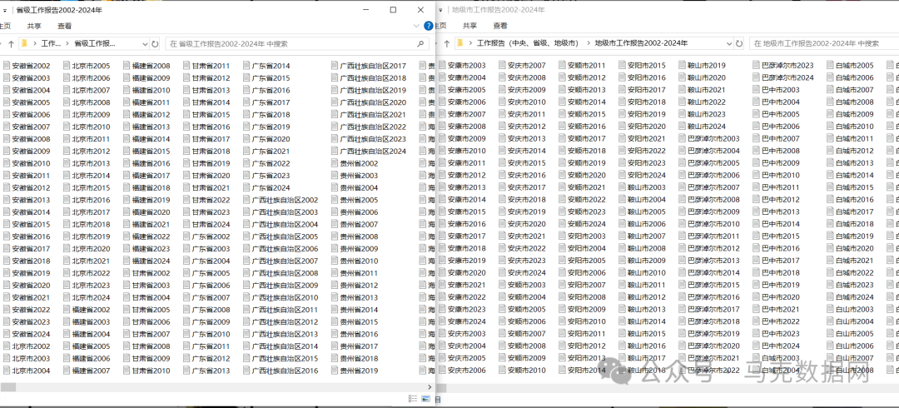Open quick access toolbar dropdown in left title bar

pos(5,10)
